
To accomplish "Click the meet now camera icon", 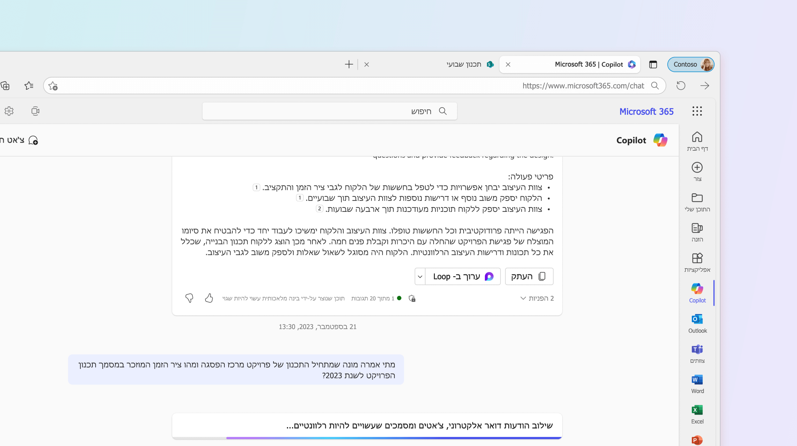I will [35, 111].
